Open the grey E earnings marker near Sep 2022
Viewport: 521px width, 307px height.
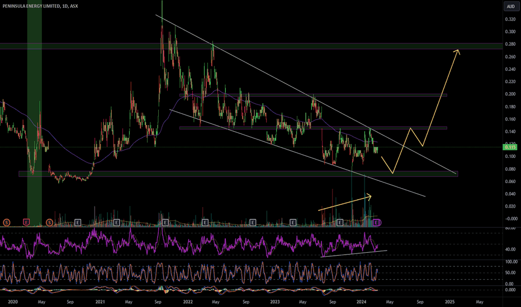tap(253, 223)
